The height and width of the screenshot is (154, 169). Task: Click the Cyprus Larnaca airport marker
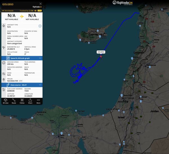point(100,37)
